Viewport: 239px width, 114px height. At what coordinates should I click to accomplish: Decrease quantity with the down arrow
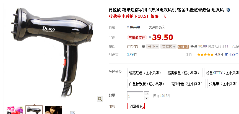[x=147, y=98]
